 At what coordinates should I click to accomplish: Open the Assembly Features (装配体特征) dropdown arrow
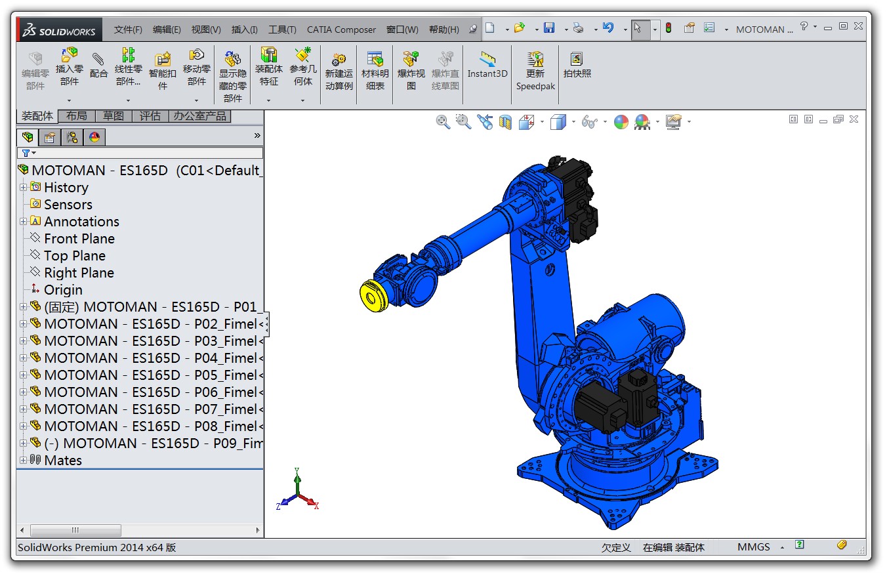coord(268,100)
